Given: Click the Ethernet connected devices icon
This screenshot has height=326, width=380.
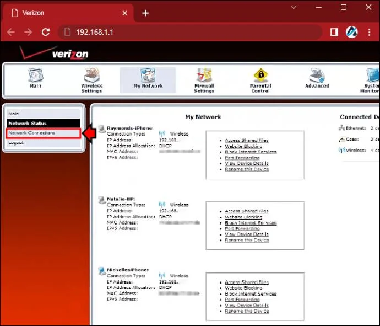Looking at the screenshot, I should (x=341, y=128).
